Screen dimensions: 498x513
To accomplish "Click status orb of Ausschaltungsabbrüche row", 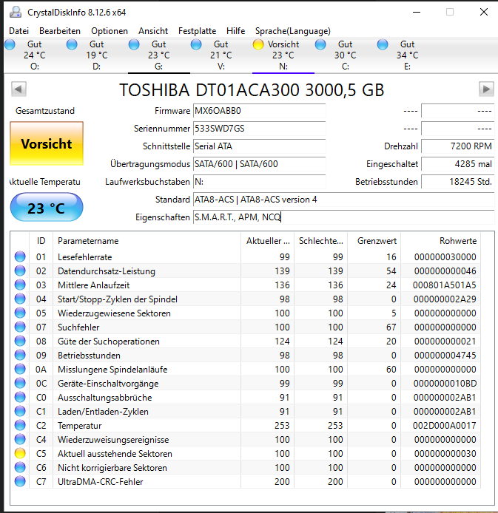I will pos(20,398).
